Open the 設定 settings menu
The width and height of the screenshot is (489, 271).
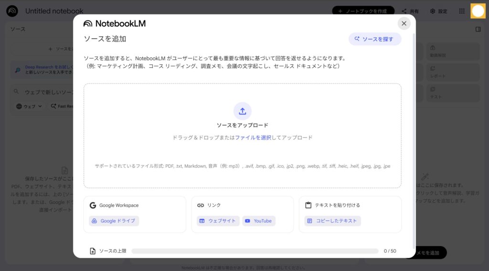(438, 11)
